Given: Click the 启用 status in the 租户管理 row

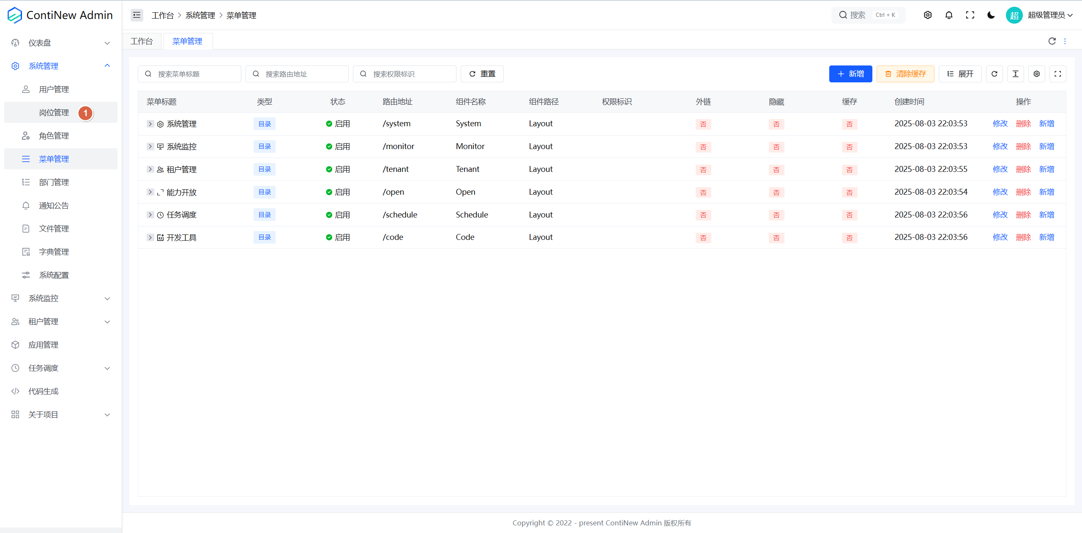Looking at the screenshot, I should pyautogui.click(x=338, y=169).
